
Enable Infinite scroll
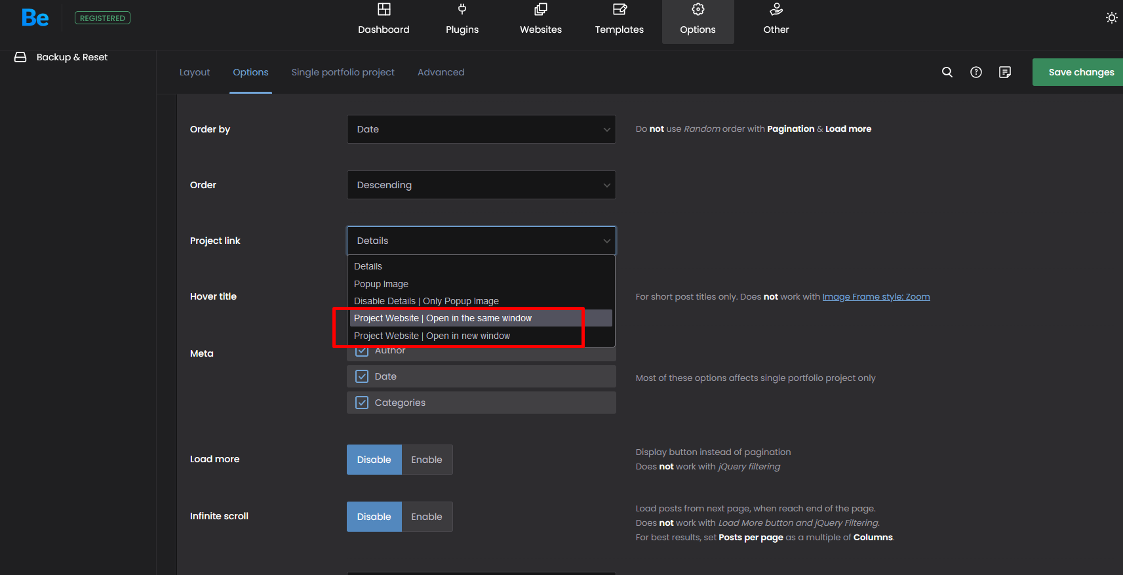pos(427,517)
